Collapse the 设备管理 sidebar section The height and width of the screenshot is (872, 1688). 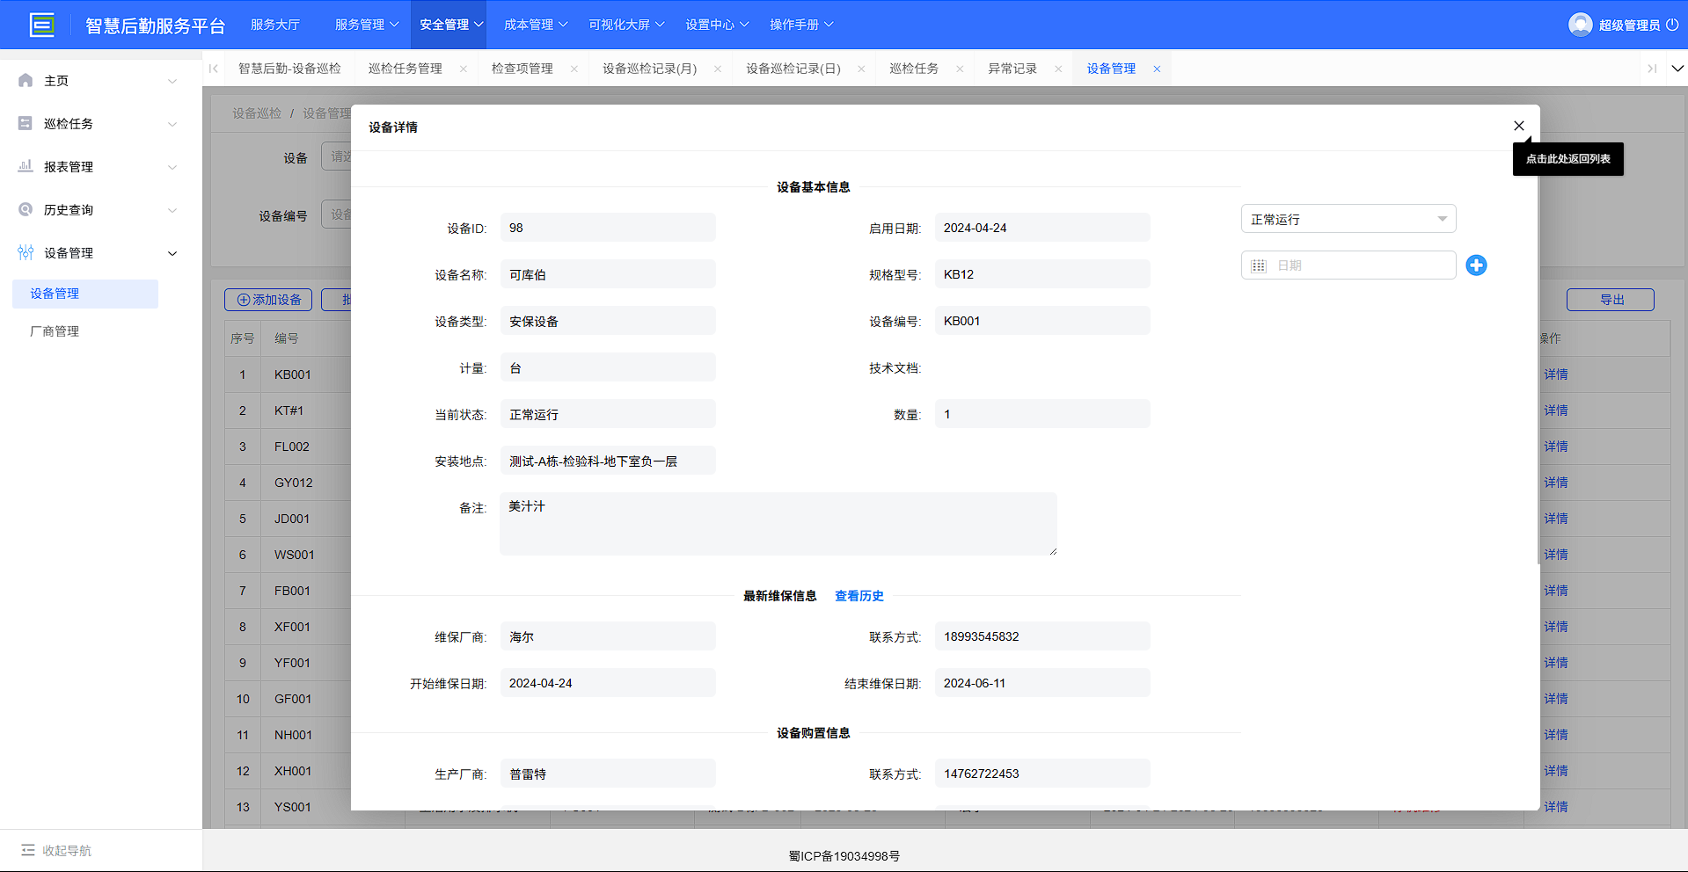coord(172,253)
